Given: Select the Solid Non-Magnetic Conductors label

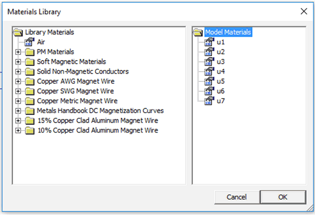Looking at the screenshot, I should [83, 72].
